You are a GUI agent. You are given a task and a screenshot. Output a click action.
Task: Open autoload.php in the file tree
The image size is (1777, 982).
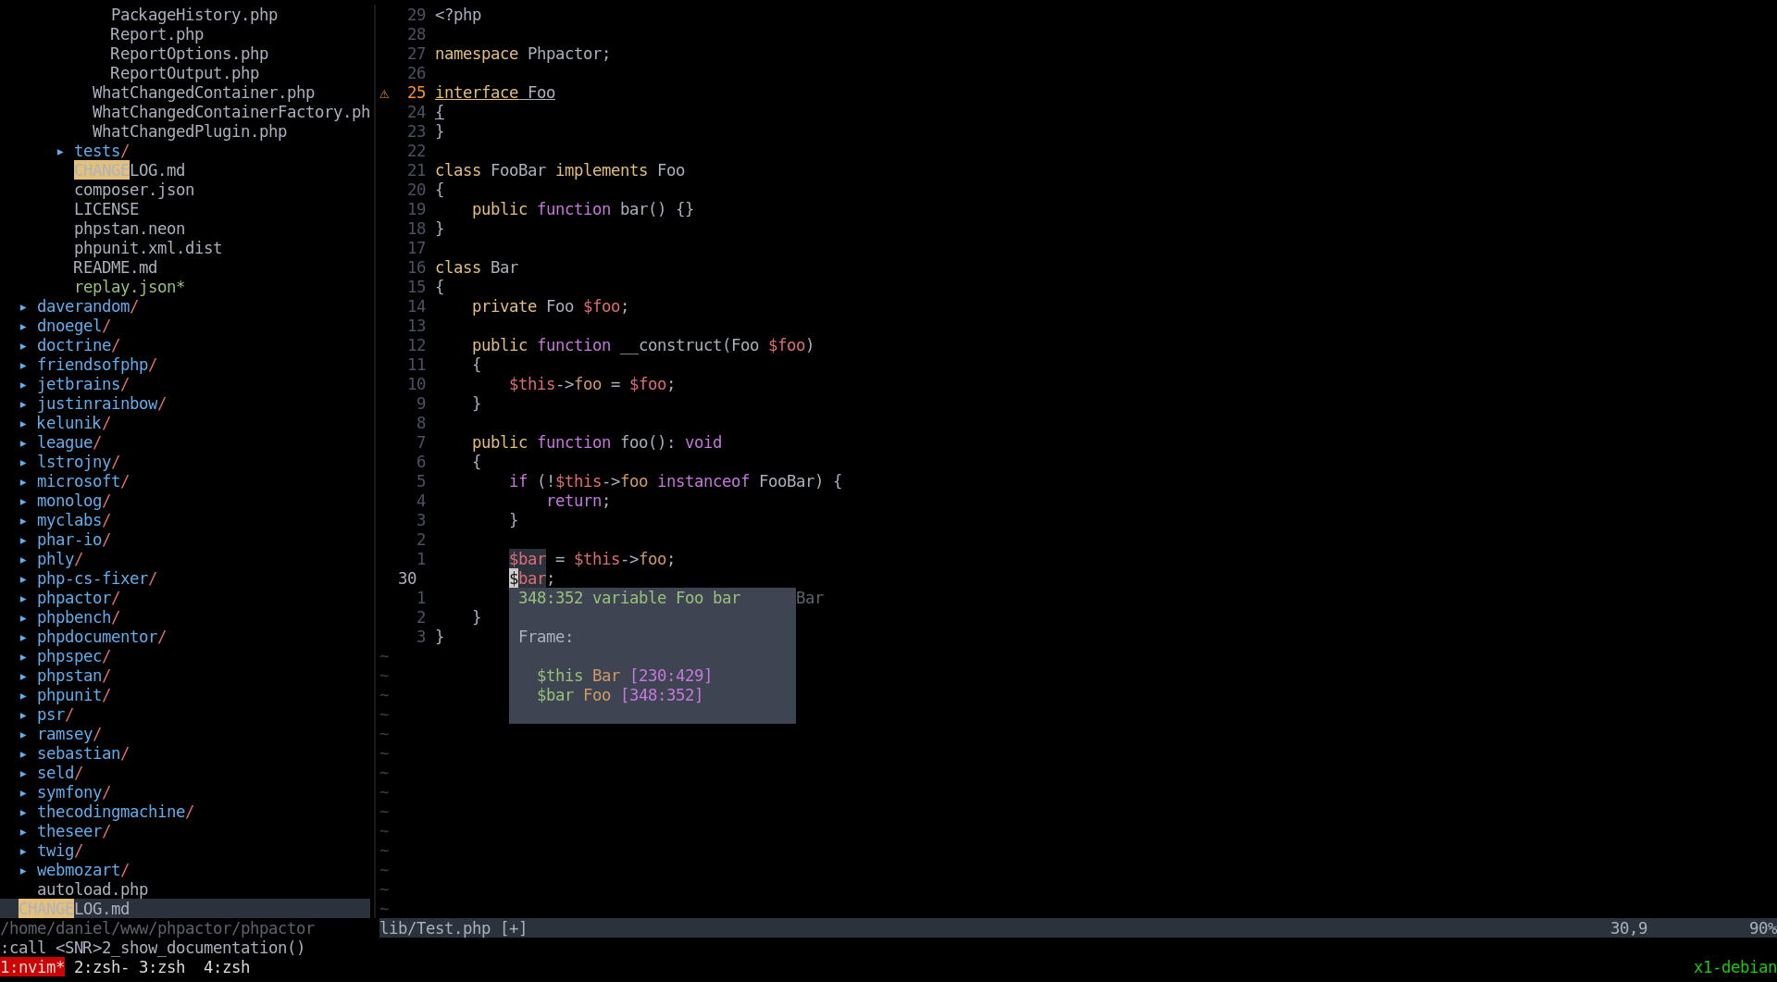(93, 889)
